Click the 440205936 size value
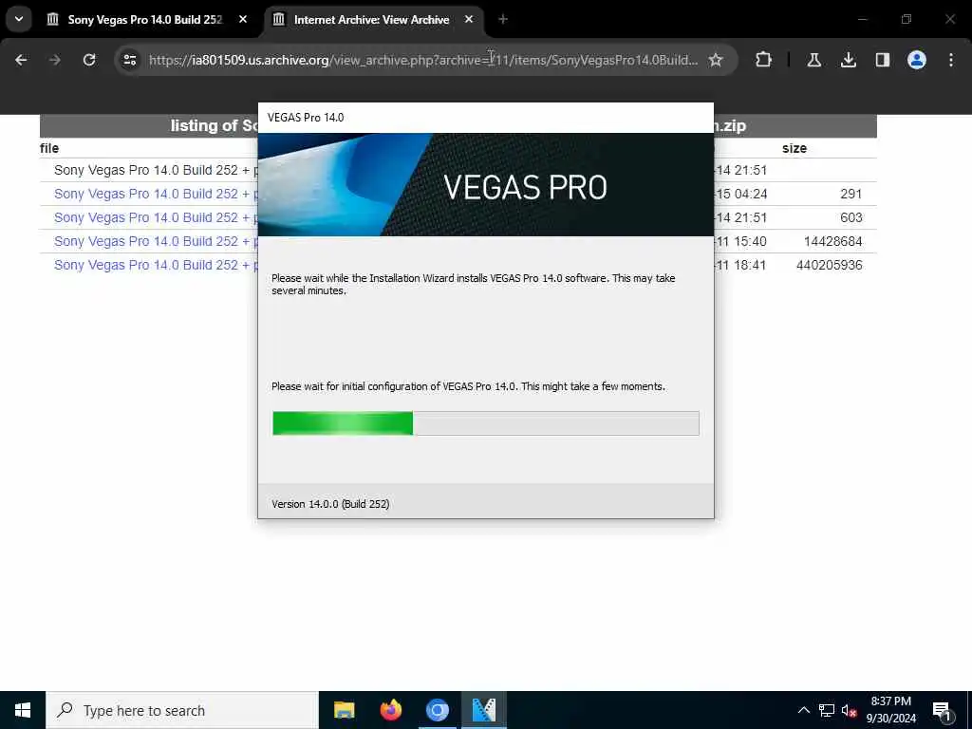972x729 pixels. pos(829,265)
